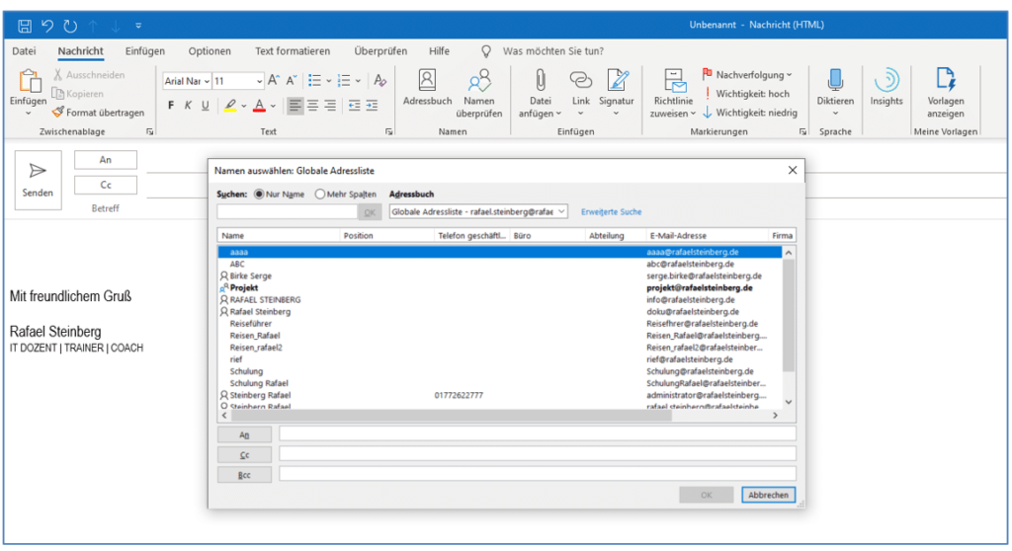Screen dimensions: 1012x551
Task: Start Diktieren microphone
Action: pyautogui.click(x=835, y=94)
